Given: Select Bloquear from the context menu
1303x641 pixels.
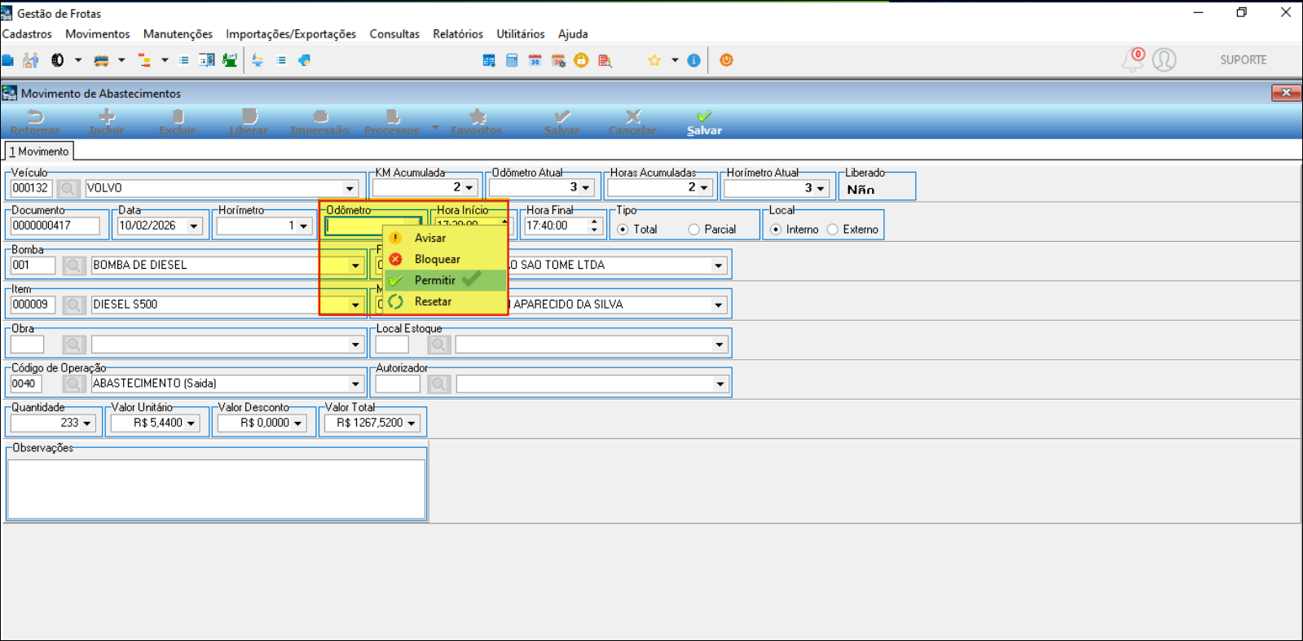Looking at the screenshot, I should pyautogui.click(x=437, y=259).
